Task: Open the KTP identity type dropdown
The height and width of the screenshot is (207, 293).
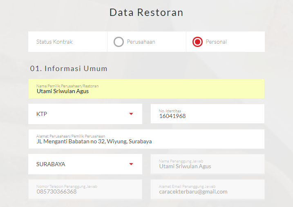Action: coord(85,114)
